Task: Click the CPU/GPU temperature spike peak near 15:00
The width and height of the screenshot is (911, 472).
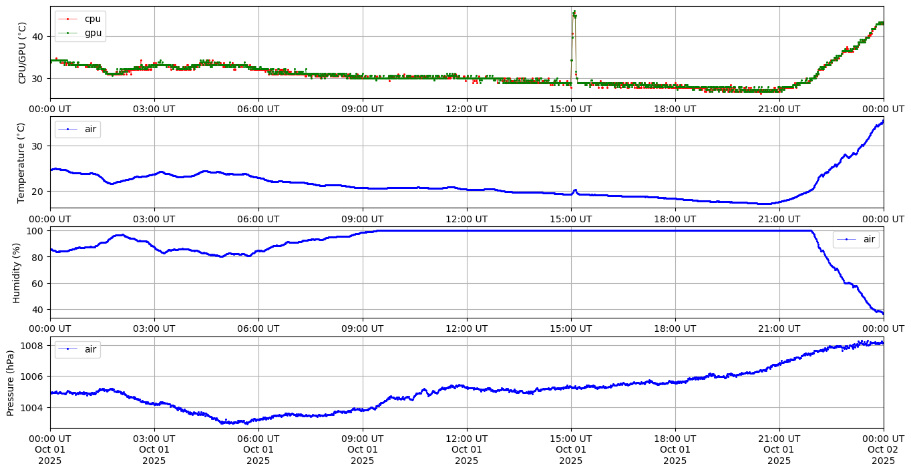Action: click(x=574, y=11)
